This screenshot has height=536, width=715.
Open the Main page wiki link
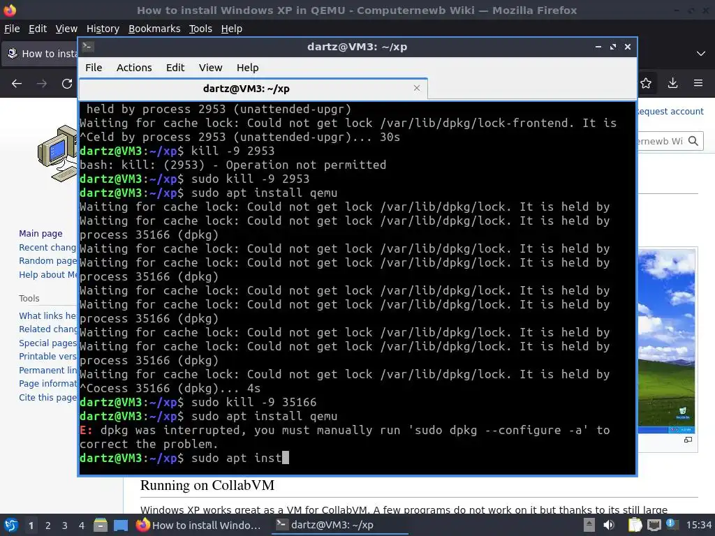click(x=40, y=233)
